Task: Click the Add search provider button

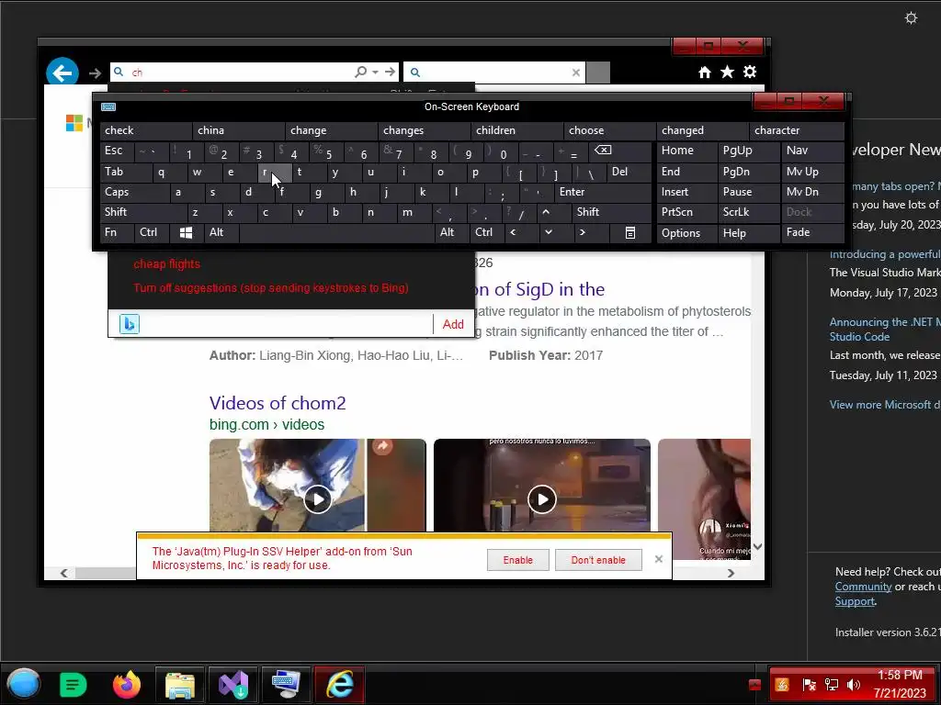Action: pyautogui.click(x=453, y=324)
